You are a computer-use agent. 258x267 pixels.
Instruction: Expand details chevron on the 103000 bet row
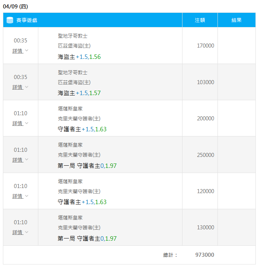pyautogui.click(x=27, y=87)
